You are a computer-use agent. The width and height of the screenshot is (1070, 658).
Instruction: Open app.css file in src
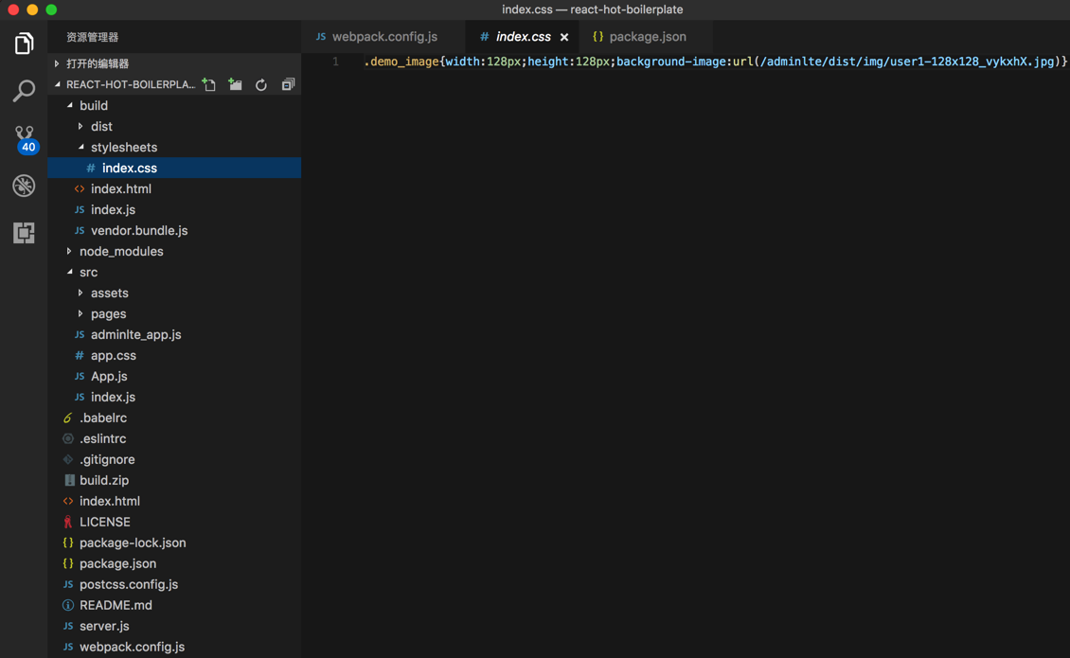[x=174, y=356]
